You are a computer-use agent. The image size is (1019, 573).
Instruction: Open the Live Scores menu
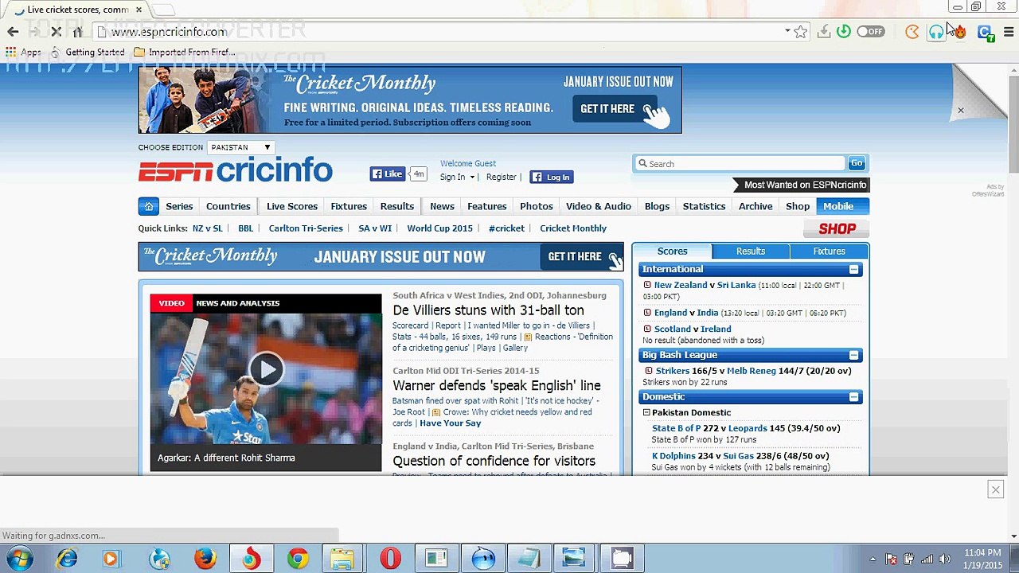tap(292, 206)
